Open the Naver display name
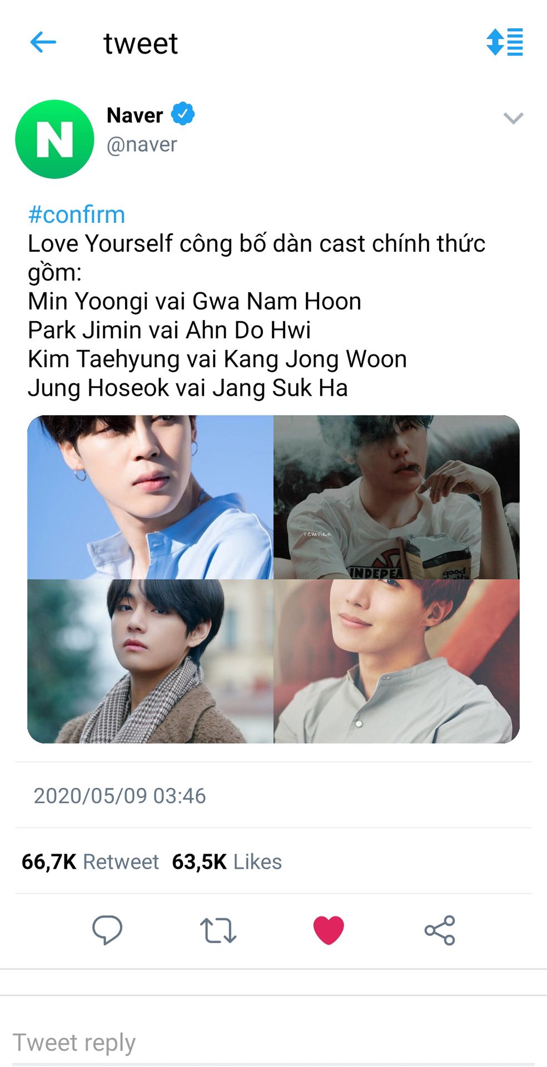This screenshot has width=547, height=1067. coord(135,115)
